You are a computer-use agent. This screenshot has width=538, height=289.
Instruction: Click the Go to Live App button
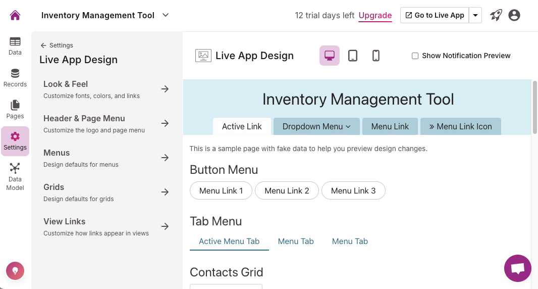pyautogui.click(x=435, y=15)
